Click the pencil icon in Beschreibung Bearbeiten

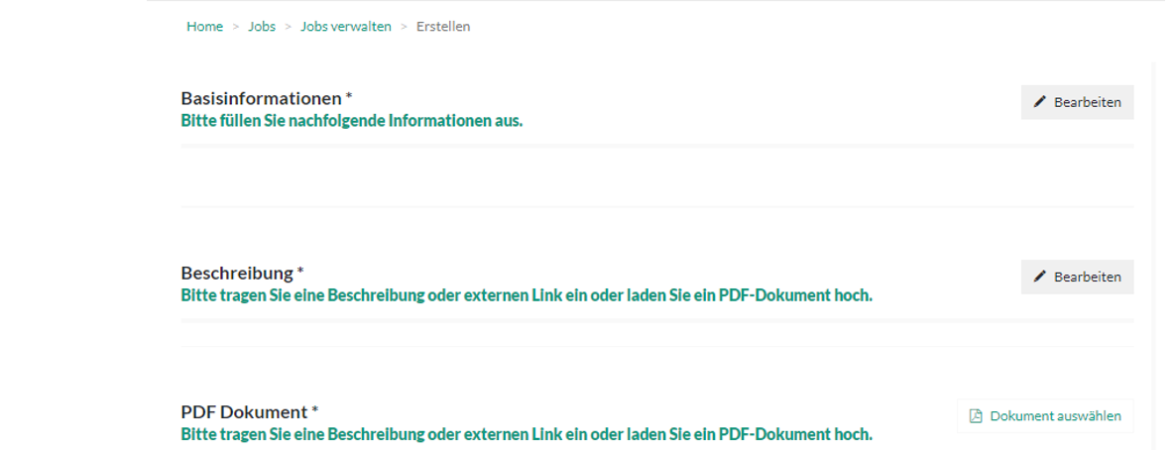click(x=1039, y=277)
